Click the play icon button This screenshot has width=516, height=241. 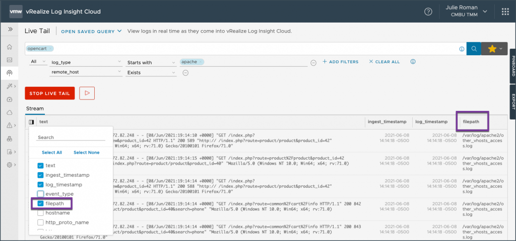(87, 93)
